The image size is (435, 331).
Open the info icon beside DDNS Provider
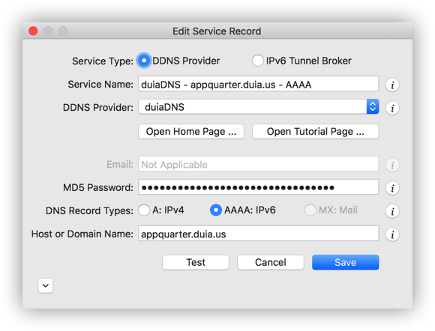pos(392,108)
